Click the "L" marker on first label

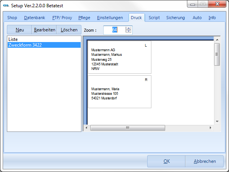146,45
